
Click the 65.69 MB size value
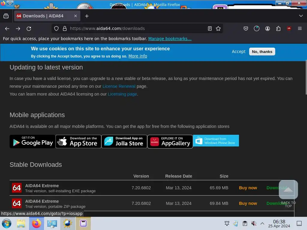tap(219, 188)
